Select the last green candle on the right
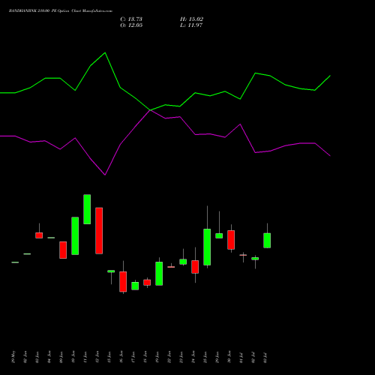This screenshot has height=375, width=375. (267, 241)
